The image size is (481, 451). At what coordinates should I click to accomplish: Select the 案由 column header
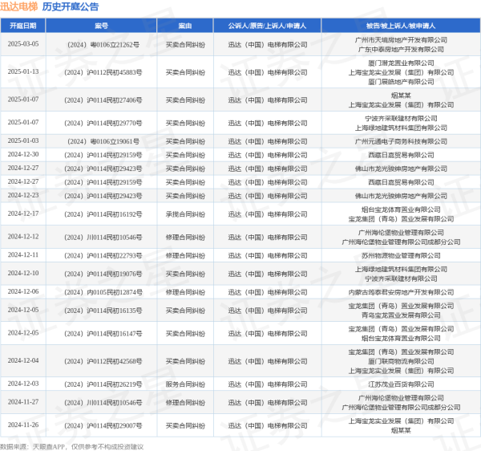pos(185,26)
